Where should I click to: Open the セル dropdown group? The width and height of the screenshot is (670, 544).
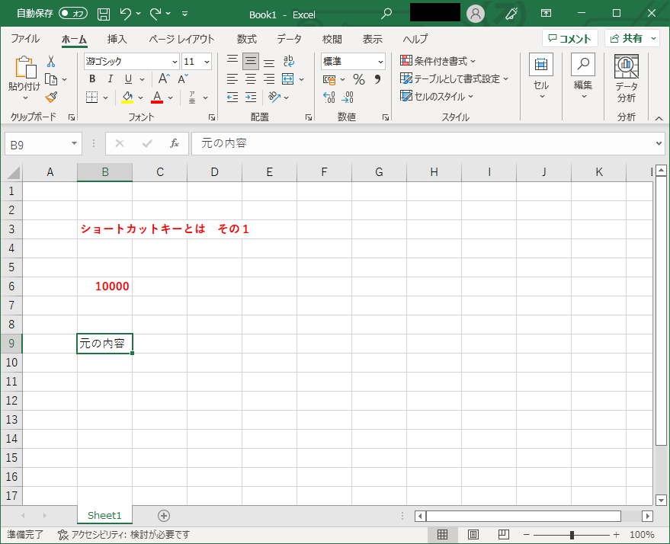pyautogui.click(x=541, y=77)
